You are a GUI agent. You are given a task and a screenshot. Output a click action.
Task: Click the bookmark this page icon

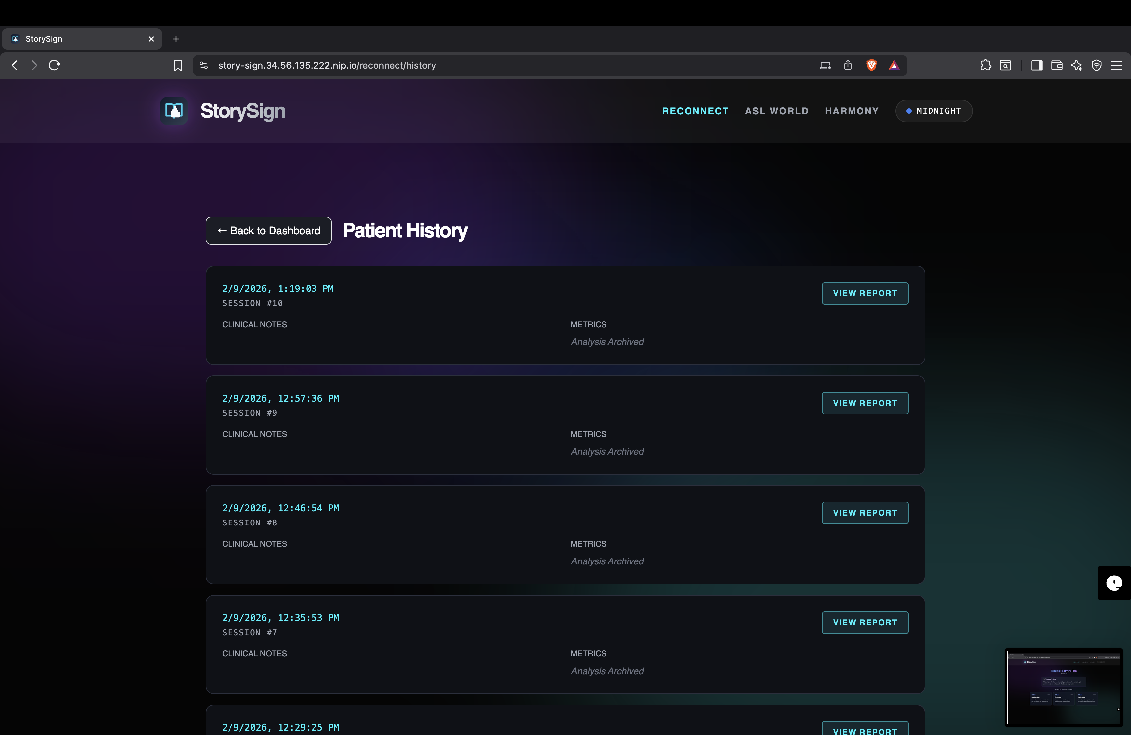(x=178, y=65)
